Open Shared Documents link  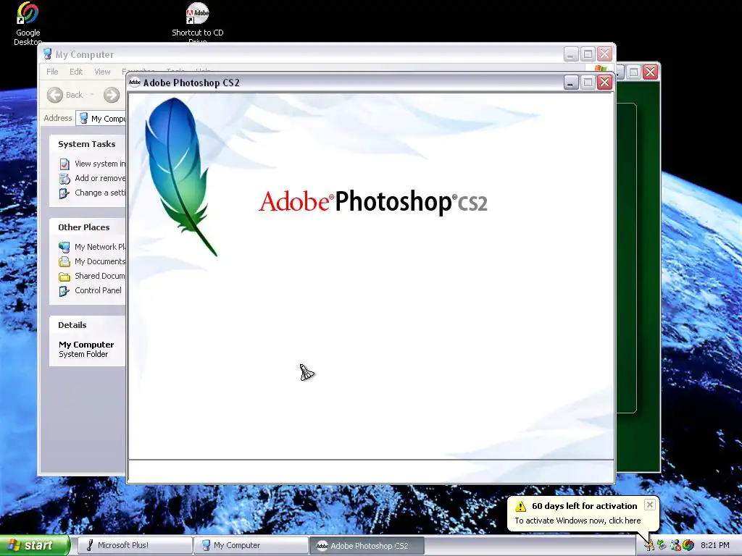pos(100,276)
